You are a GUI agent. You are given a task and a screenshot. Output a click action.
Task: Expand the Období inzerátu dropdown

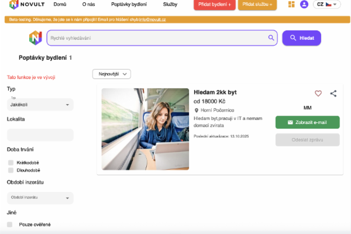point(40,198)
